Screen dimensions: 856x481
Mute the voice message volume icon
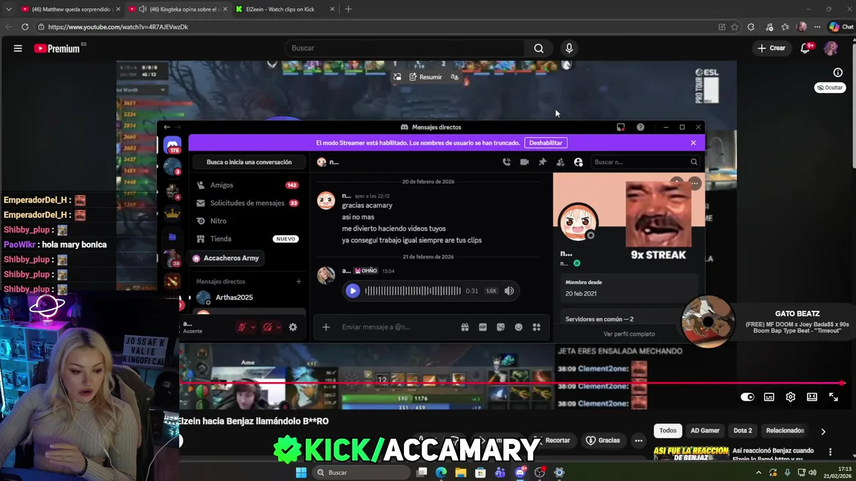coord(509,291)
